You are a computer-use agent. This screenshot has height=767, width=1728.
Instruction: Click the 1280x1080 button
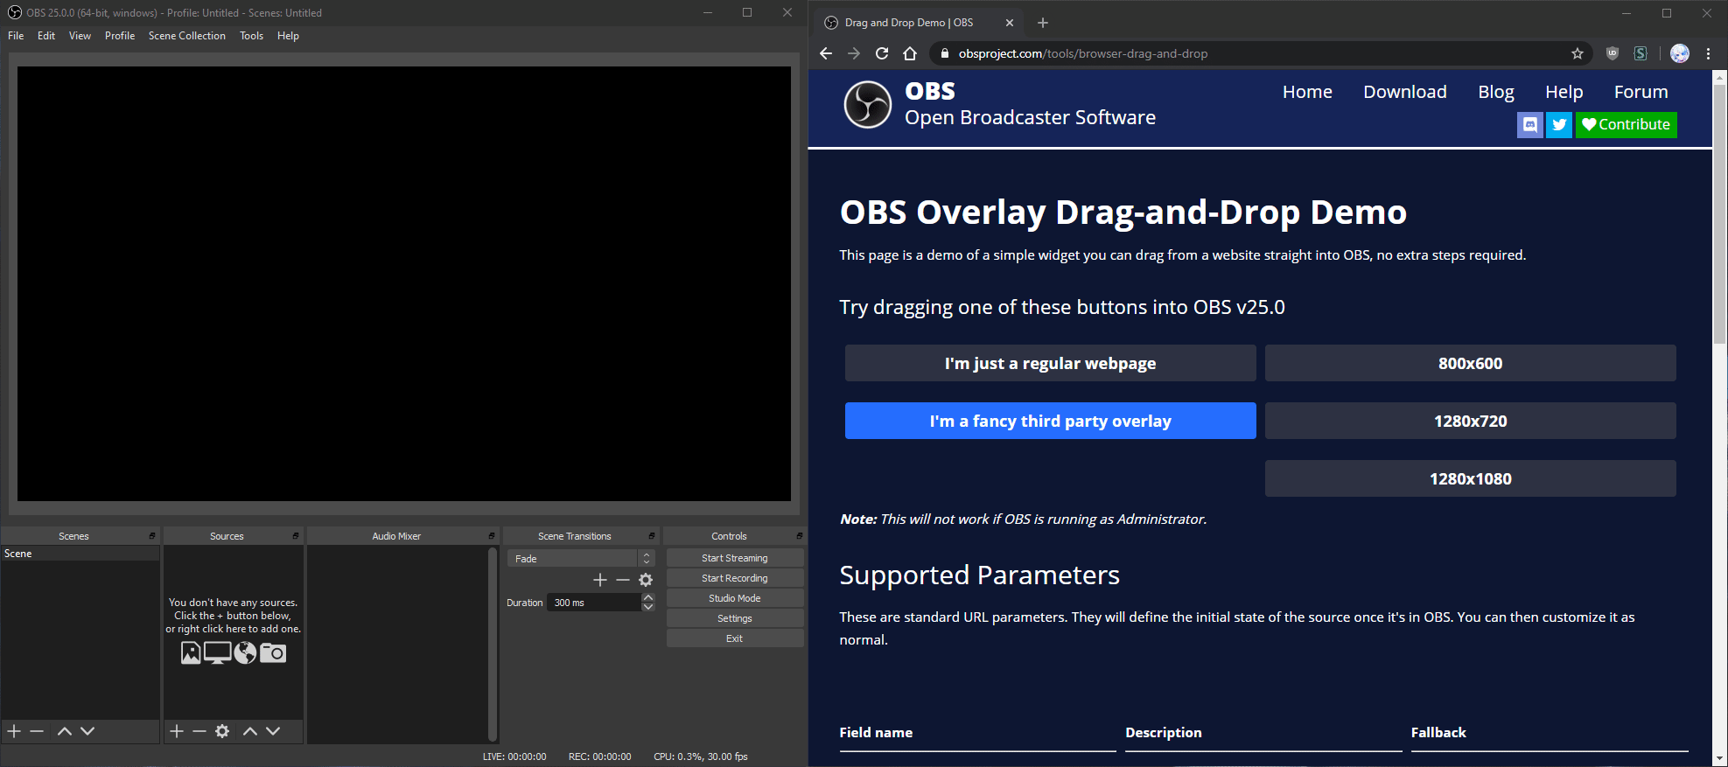point(1470,478)
